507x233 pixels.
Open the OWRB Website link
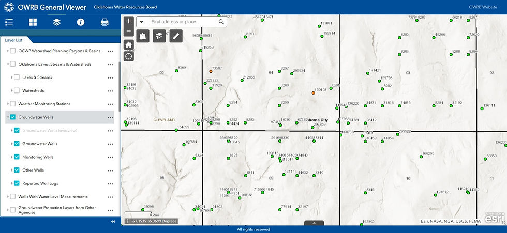(x=483, y=7)
